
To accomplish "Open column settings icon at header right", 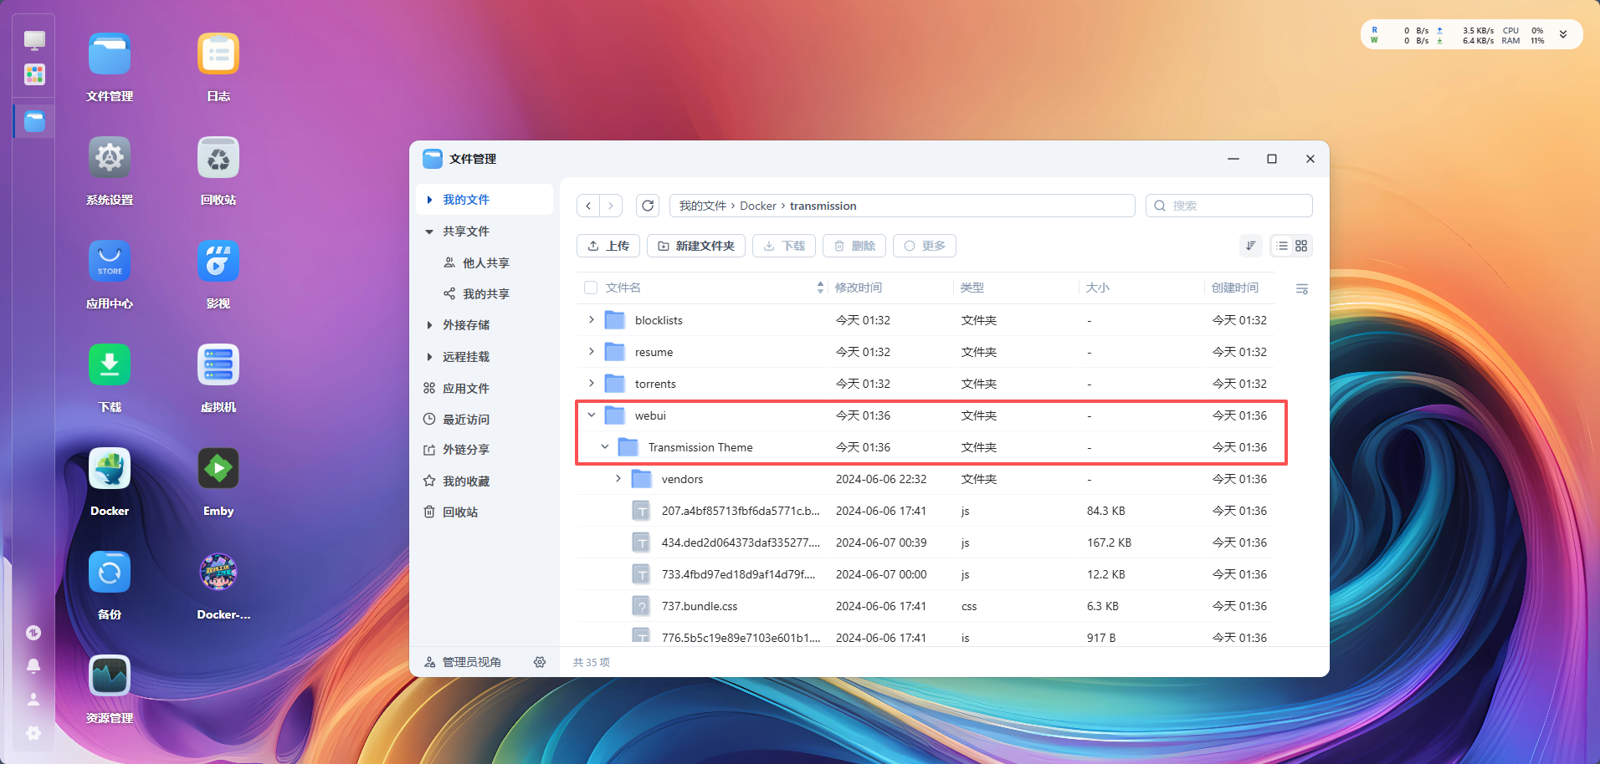I will coord(1301,288).
